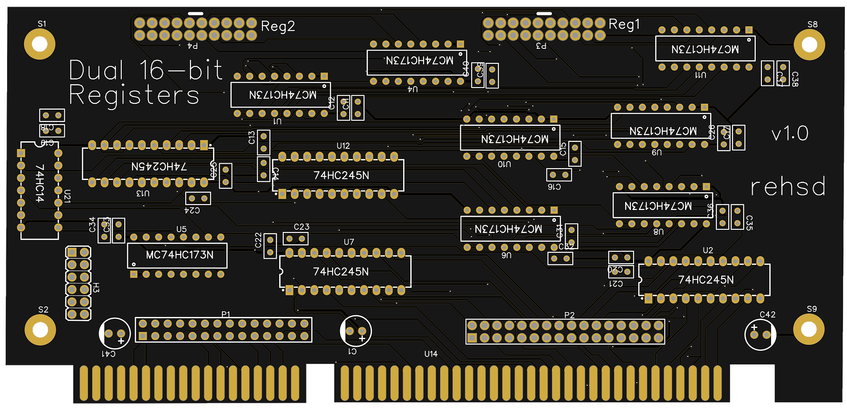Select the U1 MC74HC173N chip outline
The height and width of the screenshot is (408, 847).
pos(281,95)
